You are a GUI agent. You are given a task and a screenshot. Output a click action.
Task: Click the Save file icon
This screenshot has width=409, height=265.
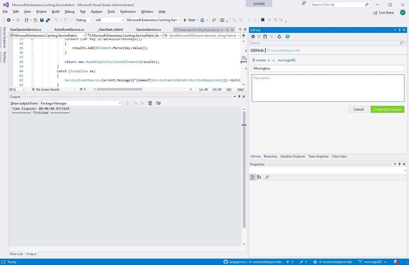[x=42, y=20]
